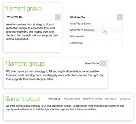
Task: Open Who We Are in the wide navigation bar
Action: coord(111,99)
